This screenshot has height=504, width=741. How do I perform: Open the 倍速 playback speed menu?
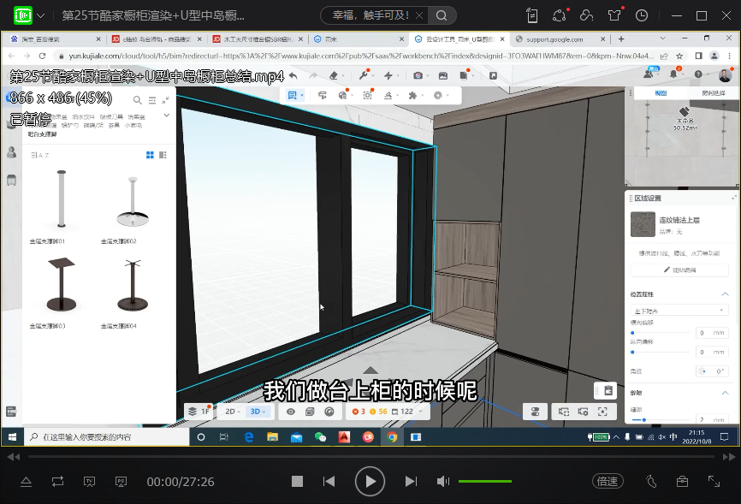click(608, 482)
